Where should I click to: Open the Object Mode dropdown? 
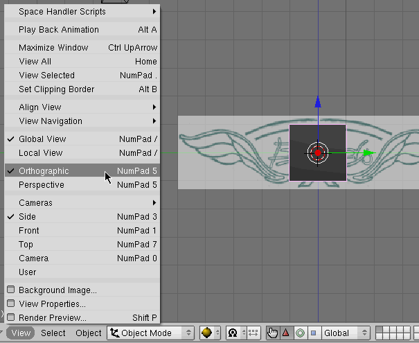point(150,333)
